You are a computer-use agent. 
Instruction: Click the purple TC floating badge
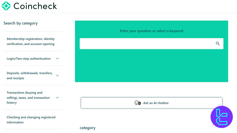tap(222, 117)
